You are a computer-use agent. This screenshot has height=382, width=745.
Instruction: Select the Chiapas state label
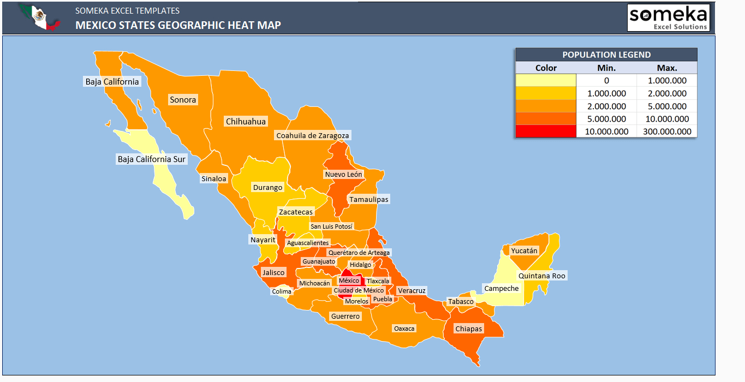tap(469, 329)
